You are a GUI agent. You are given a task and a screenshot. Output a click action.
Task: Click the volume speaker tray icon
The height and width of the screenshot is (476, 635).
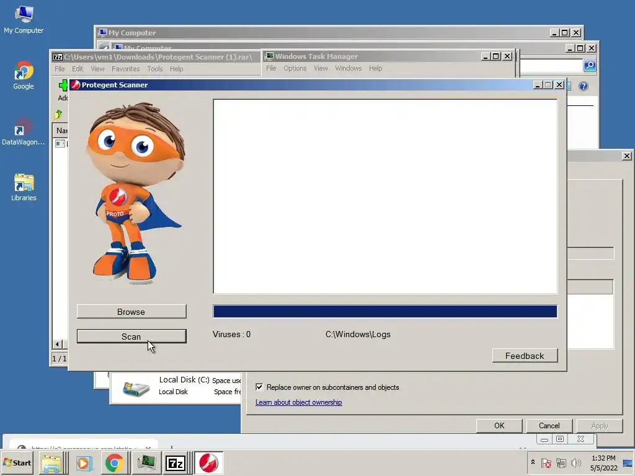(x=575, y=462)
